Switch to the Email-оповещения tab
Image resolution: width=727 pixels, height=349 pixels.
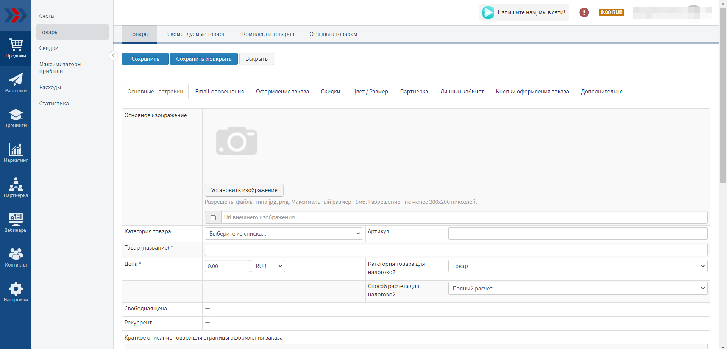pyautogui.click(x=219, y=92)
